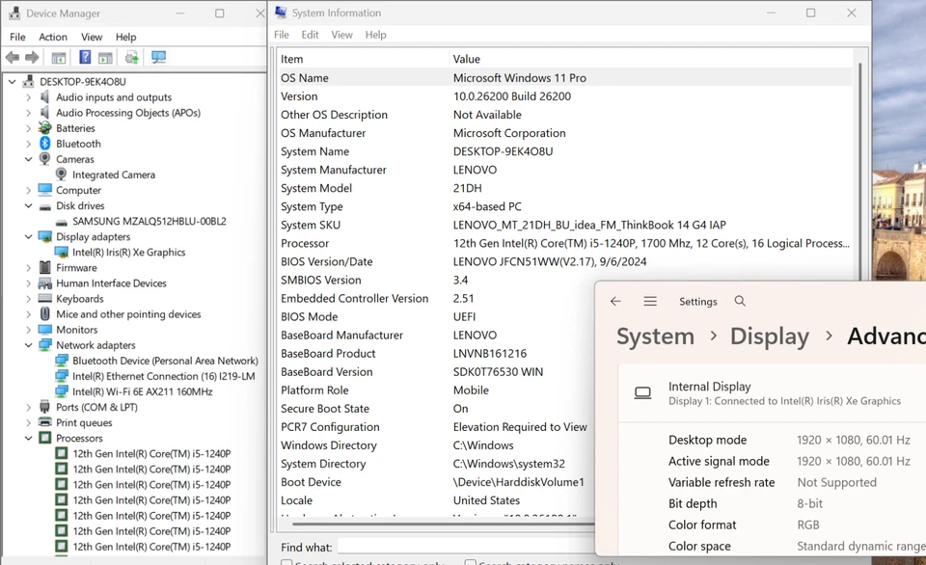The height and width of the screenshot is (565, 926).
Task: Open Edit menu in System Information
Action: pos(310,35)
